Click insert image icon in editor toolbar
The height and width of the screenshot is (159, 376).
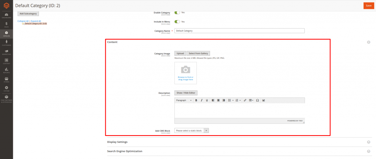click(x=263, y=100)
